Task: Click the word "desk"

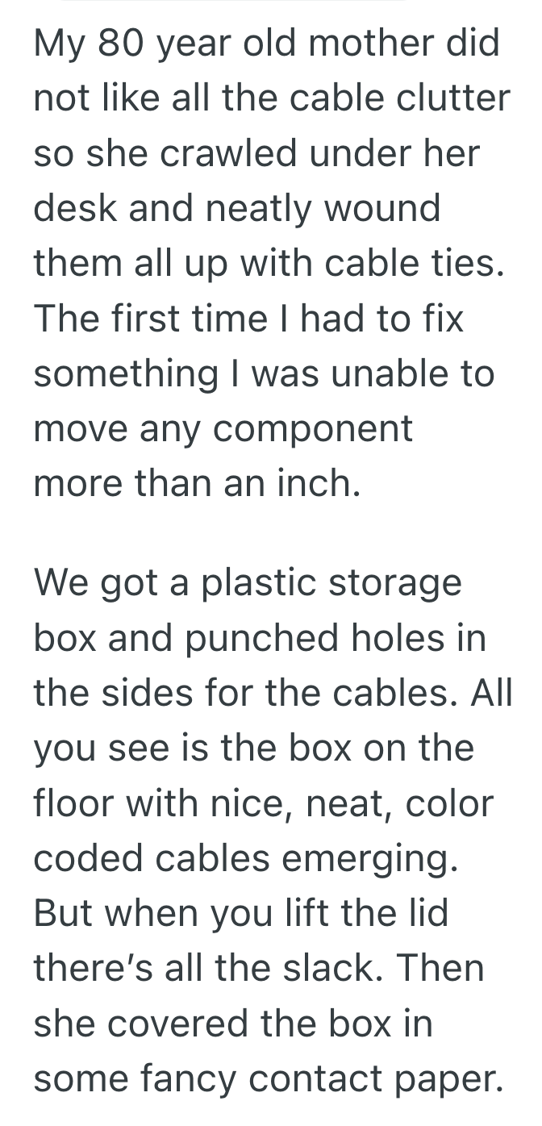Action: tap(75, 209)
